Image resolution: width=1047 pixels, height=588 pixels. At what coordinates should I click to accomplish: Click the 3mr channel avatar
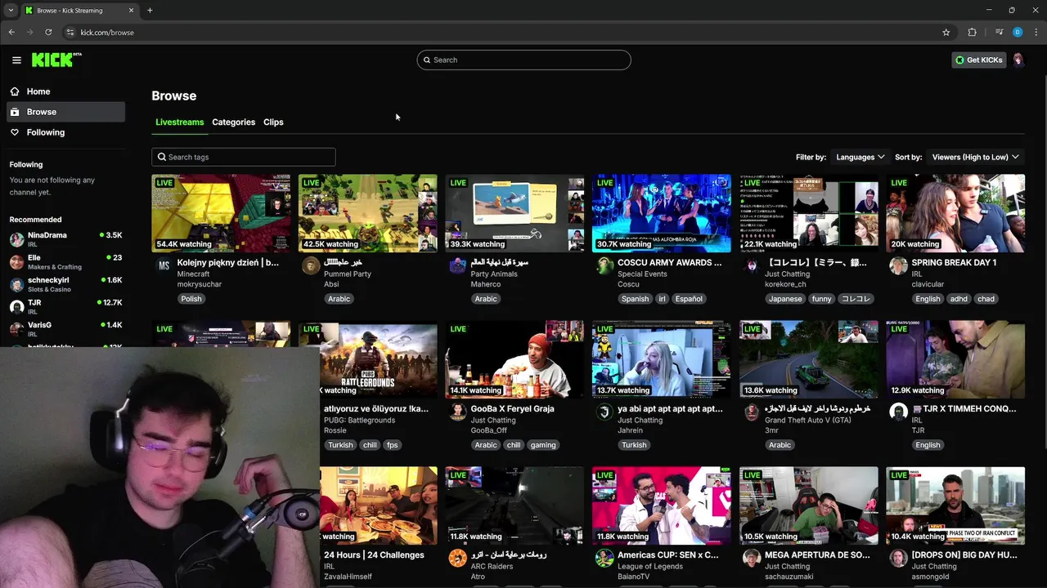(x=751, y=412)
